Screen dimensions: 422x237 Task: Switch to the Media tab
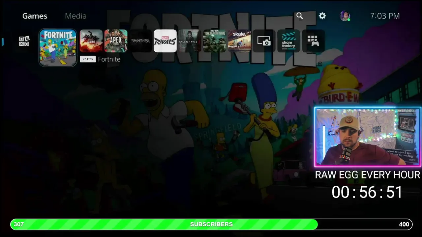(75, 16)
